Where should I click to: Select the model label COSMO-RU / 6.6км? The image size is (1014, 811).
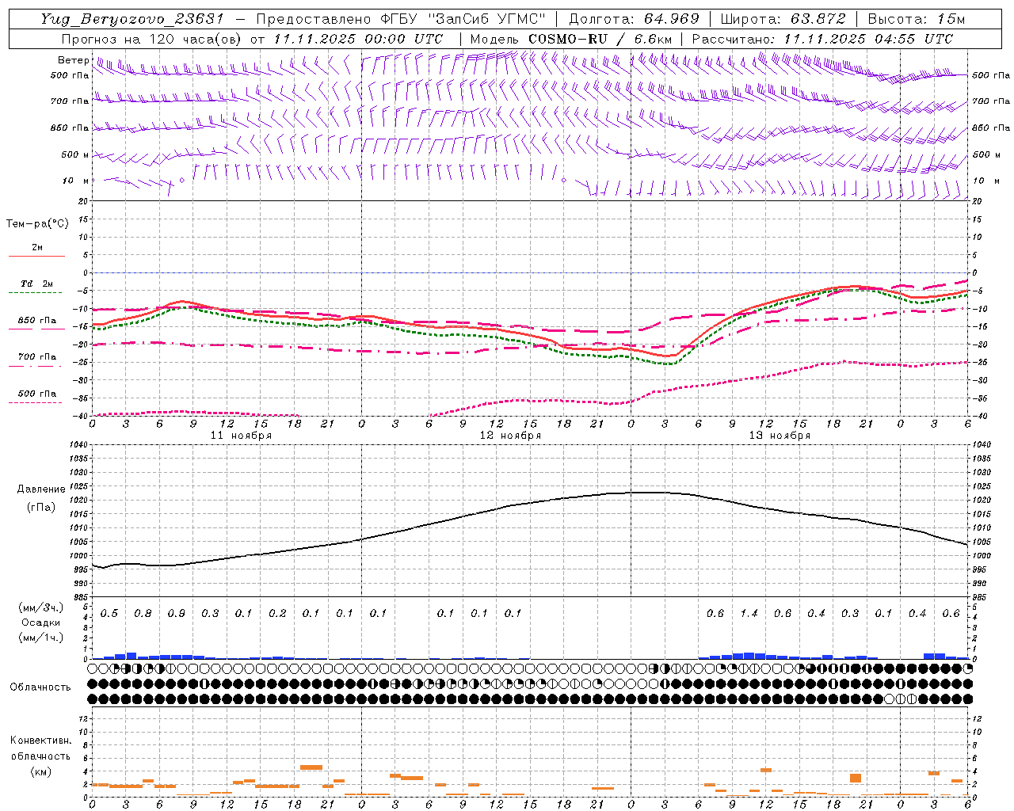pyautogui.click(x=600, y=39)
